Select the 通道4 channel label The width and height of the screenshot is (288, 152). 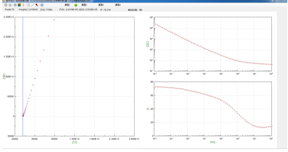117,5
